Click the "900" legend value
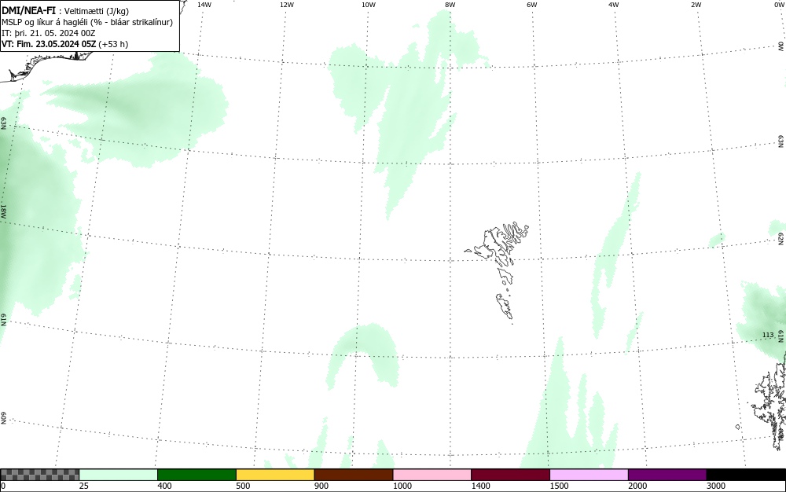 tap(321, 486)
